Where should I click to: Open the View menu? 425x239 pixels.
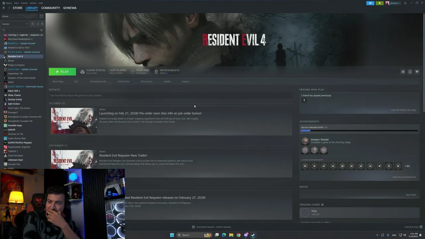(16, 3)
